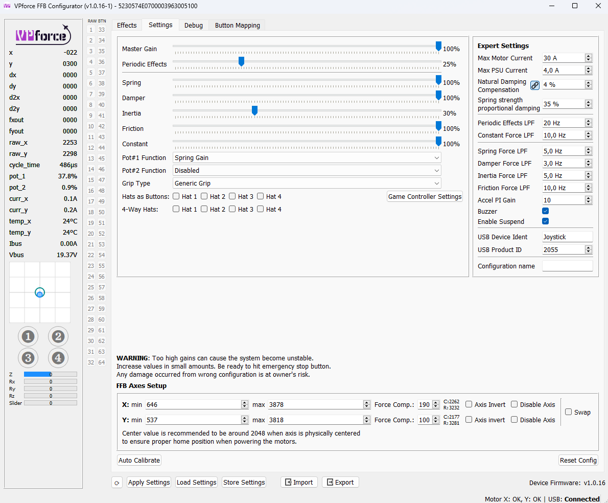608x503 pixels.
Task: Click the Constant Force LPF value field
Action: (x=564, y=135)
